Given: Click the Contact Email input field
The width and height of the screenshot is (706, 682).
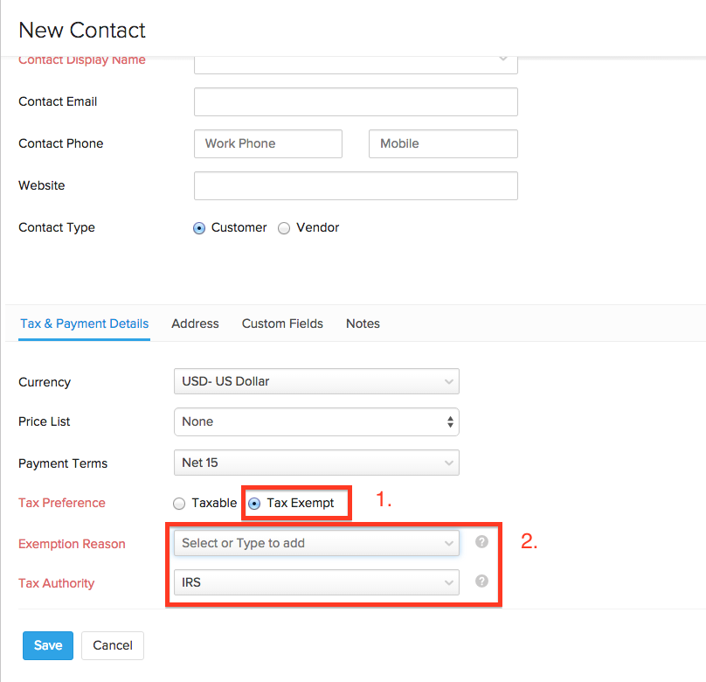Looking at the screenshot, I should [x=355, y=101].
